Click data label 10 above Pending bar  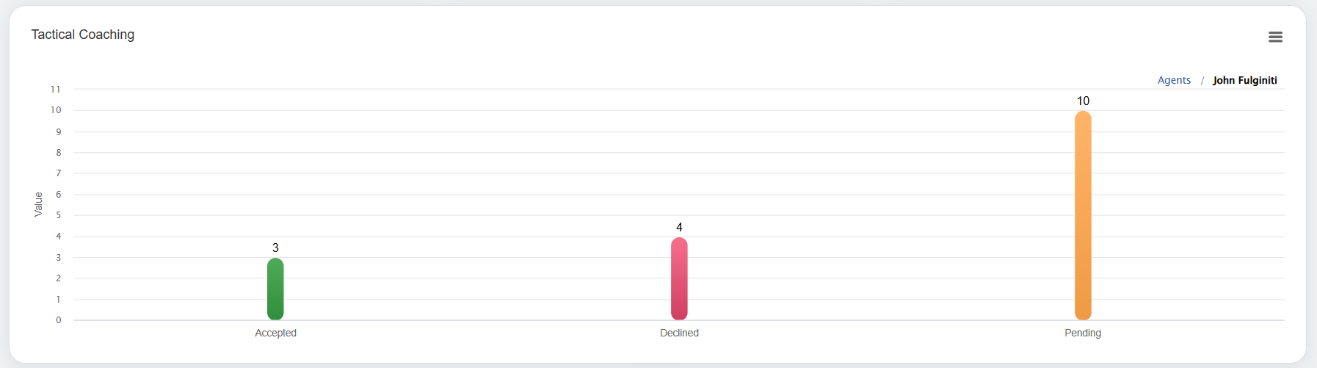click(1083, 101)
